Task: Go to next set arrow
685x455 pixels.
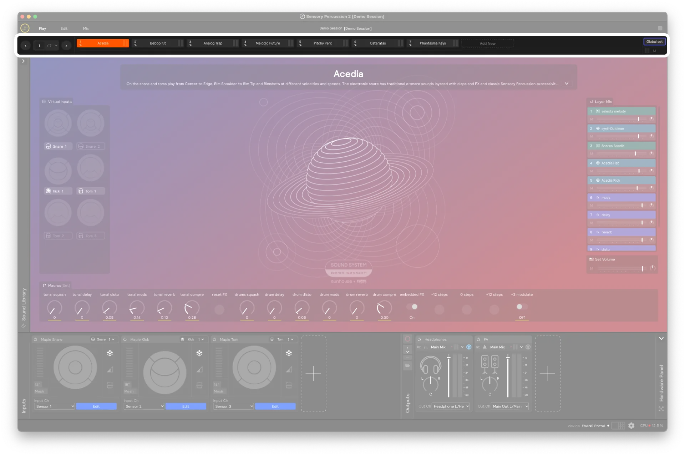Action: point(66,46)
